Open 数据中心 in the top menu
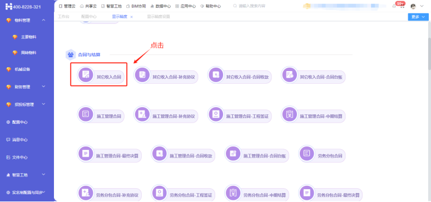This screenshot has height=202, width=431. pyautogui.click(x=161, y=6)
